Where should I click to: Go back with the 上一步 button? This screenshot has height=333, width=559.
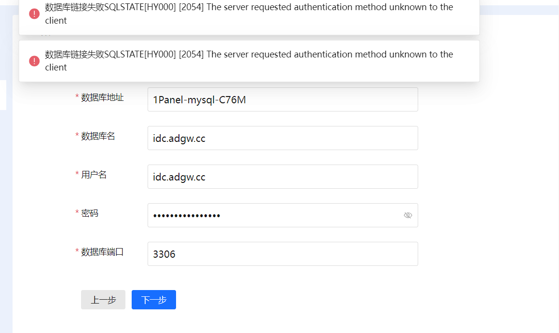[x=103, y=300]
